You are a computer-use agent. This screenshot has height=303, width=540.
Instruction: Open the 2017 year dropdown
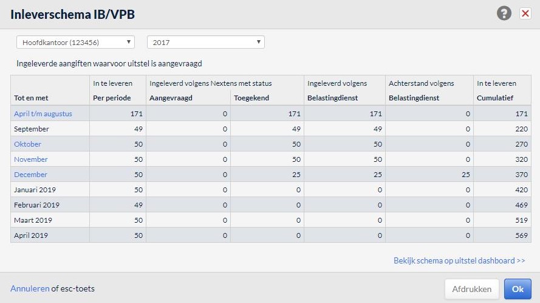(205, 42)
